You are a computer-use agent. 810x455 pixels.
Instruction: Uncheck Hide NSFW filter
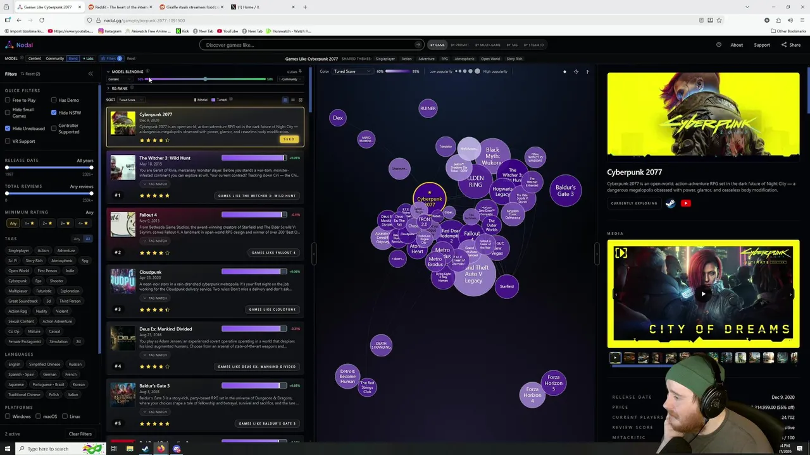click(54, 112)
